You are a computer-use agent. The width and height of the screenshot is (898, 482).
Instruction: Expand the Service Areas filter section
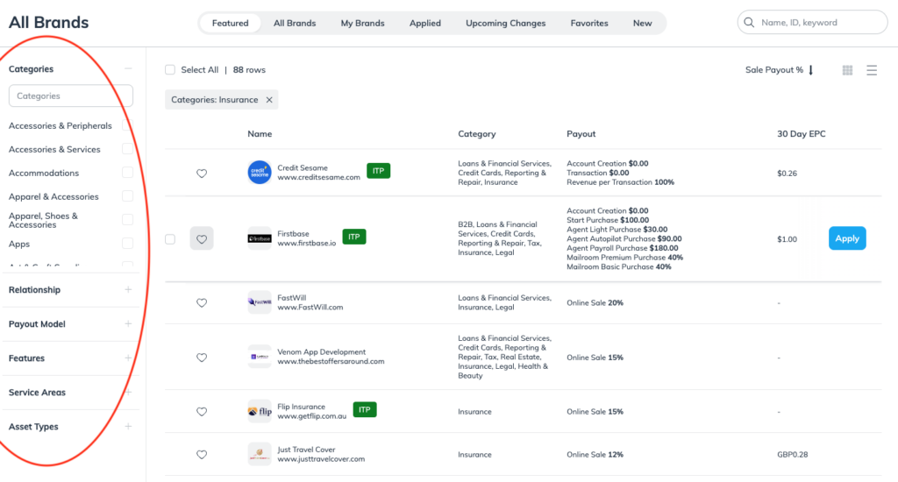(128, 392)
